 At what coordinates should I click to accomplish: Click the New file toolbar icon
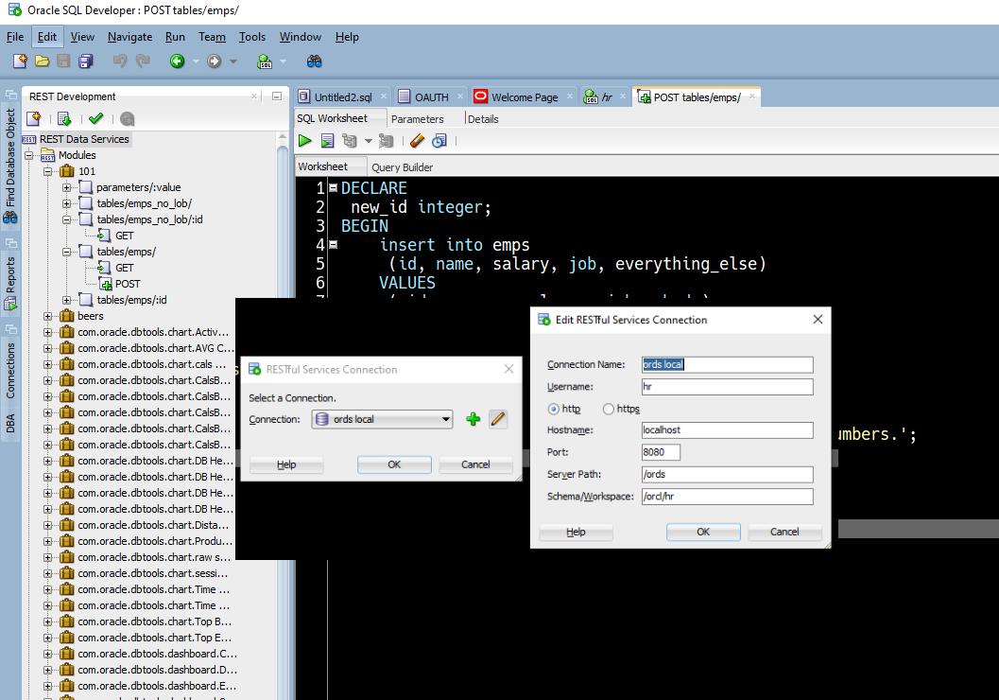click(21, 61)
